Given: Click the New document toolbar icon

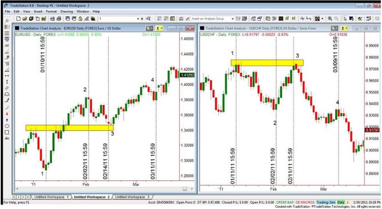Looking at the screenshot, I should click(18, 19).
